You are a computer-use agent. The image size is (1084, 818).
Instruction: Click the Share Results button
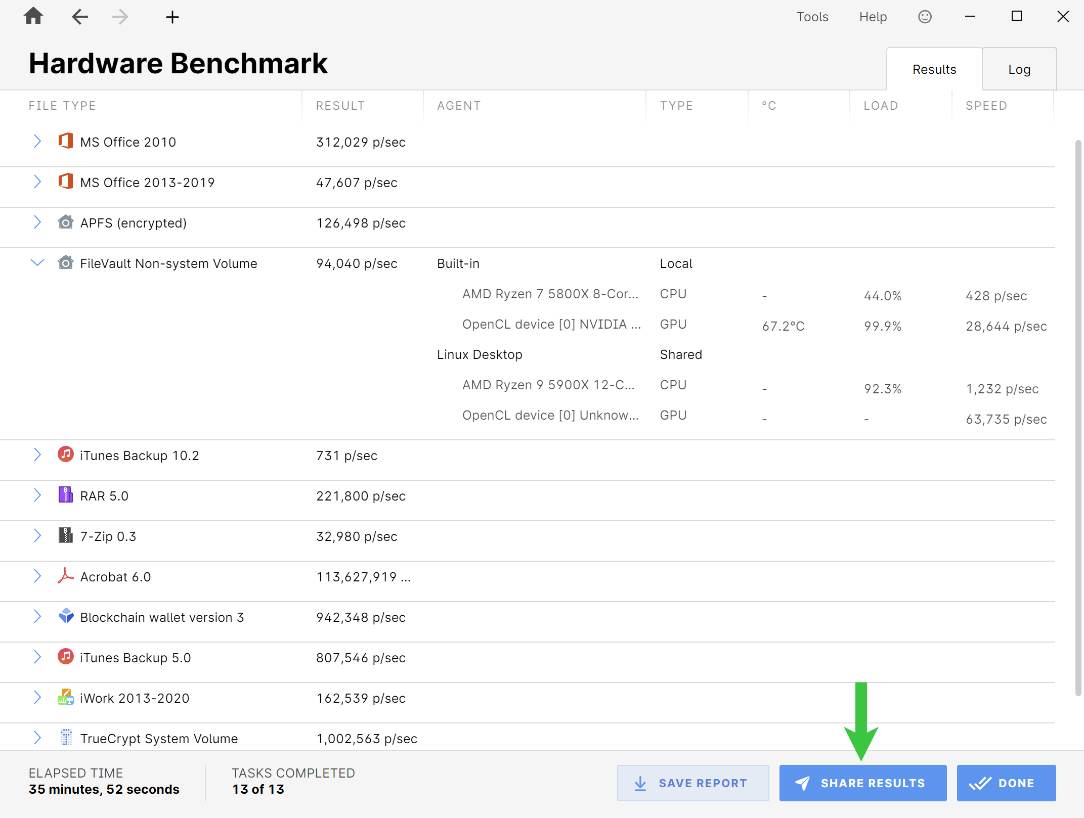pos(863,783)
